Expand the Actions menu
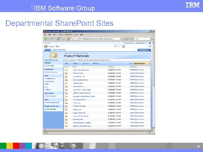This screenshot has width=203, height=152. click(86, 63)
